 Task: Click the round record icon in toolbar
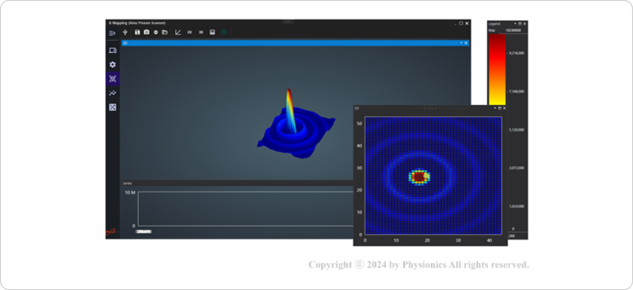(156, 32)
